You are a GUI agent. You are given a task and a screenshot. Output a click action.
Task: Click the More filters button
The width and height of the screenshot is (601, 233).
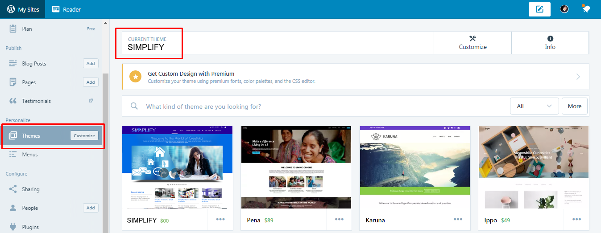pyautogui.click(x=575, y=106)
